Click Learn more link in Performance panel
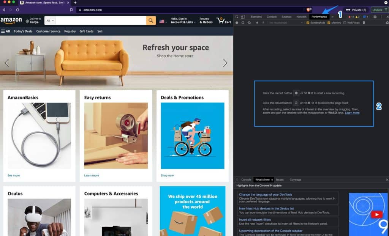The image size is (389, 236). tap(352, 113)
